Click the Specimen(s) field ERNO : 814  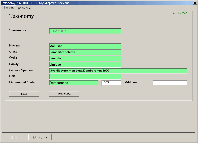click(85, 31)
